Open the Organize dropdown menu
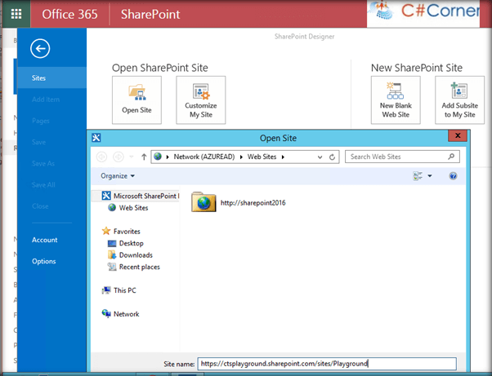 coord(118,176)
